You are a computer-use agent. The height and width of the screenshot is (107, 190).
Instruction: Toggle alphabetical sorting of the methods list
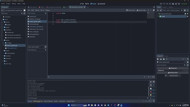tap(46, 47)
